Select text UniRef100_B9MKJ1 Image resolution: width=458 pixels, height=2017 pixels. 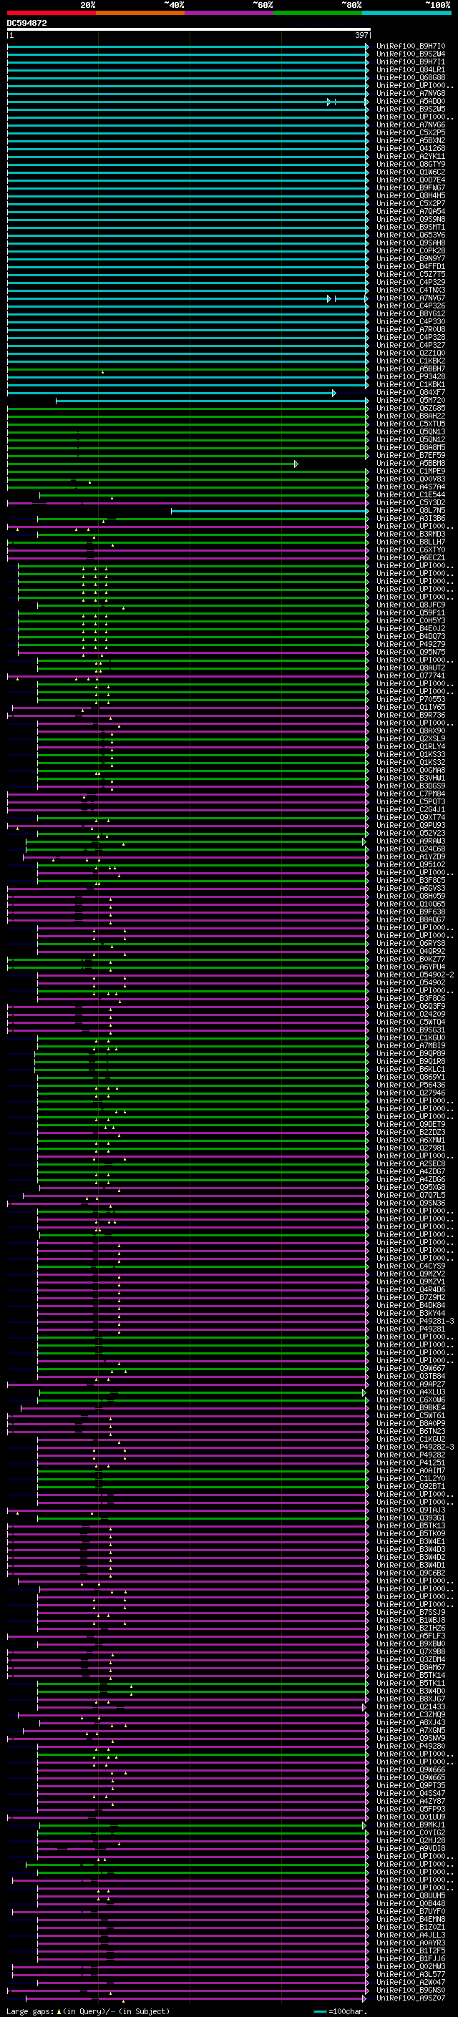(x=410, y=1824)
